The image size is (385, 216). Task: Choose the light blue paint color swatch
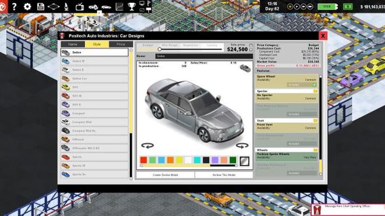pos(162,160)
